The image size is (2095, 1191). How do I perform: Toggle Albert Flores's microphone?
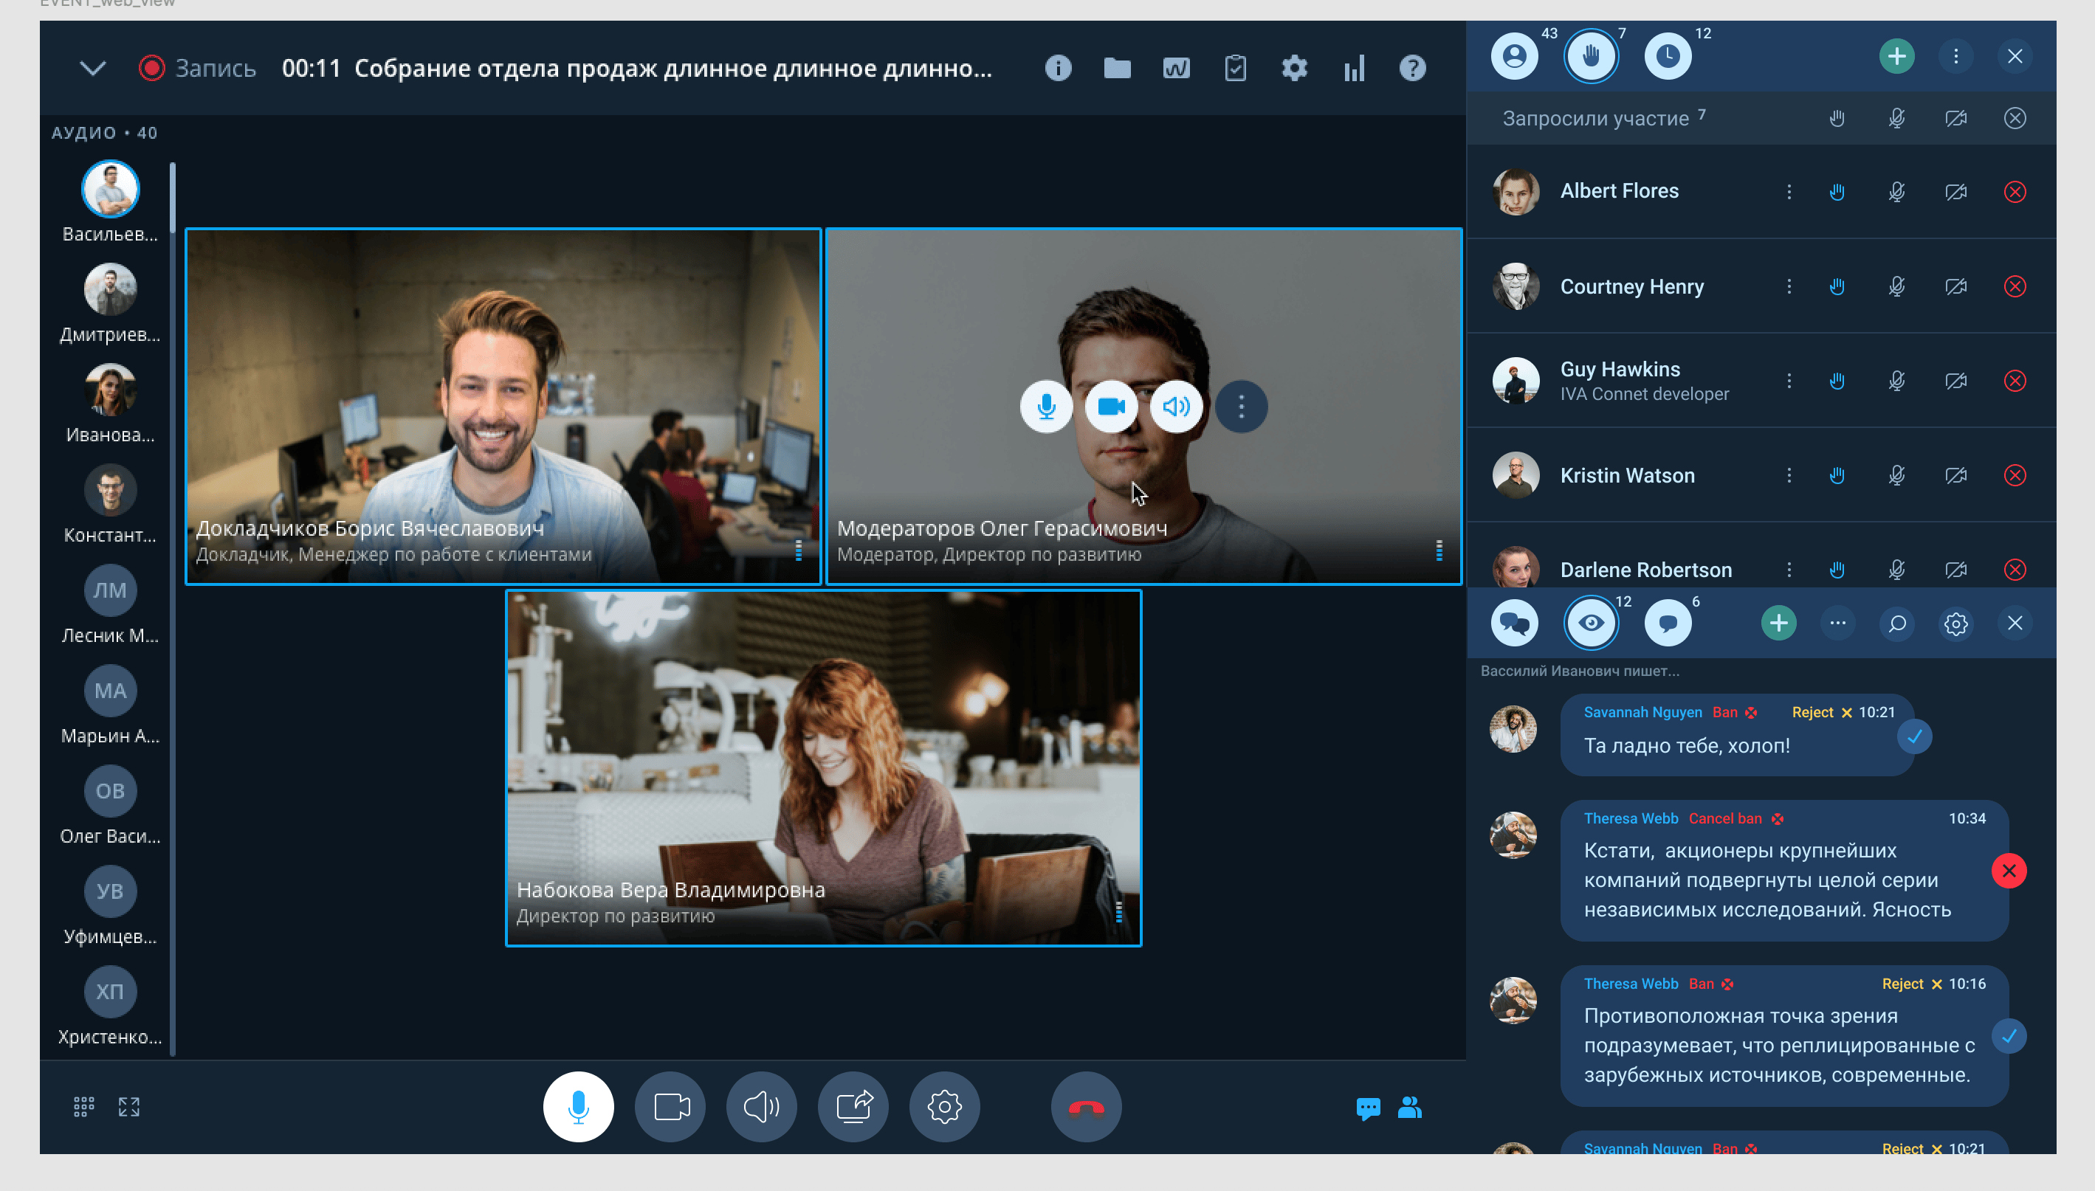(1896, 191)
